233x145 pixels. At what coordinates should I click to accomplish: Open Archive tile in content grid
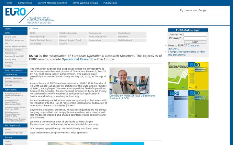[x=73, y=44]
